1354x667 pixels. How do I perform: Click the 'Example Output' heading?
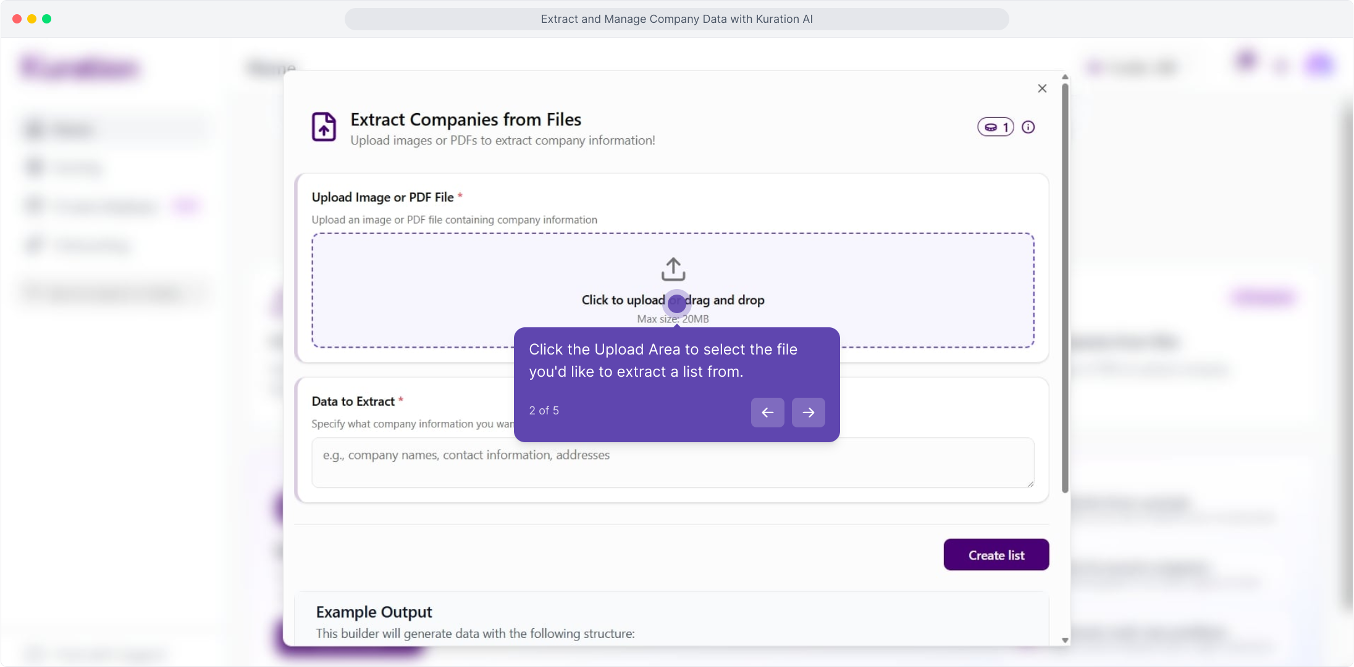[374, 612]
